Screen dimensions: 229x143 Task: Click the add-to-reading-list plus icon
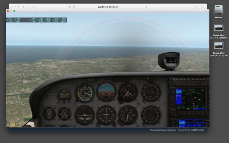tap(74, 7)
